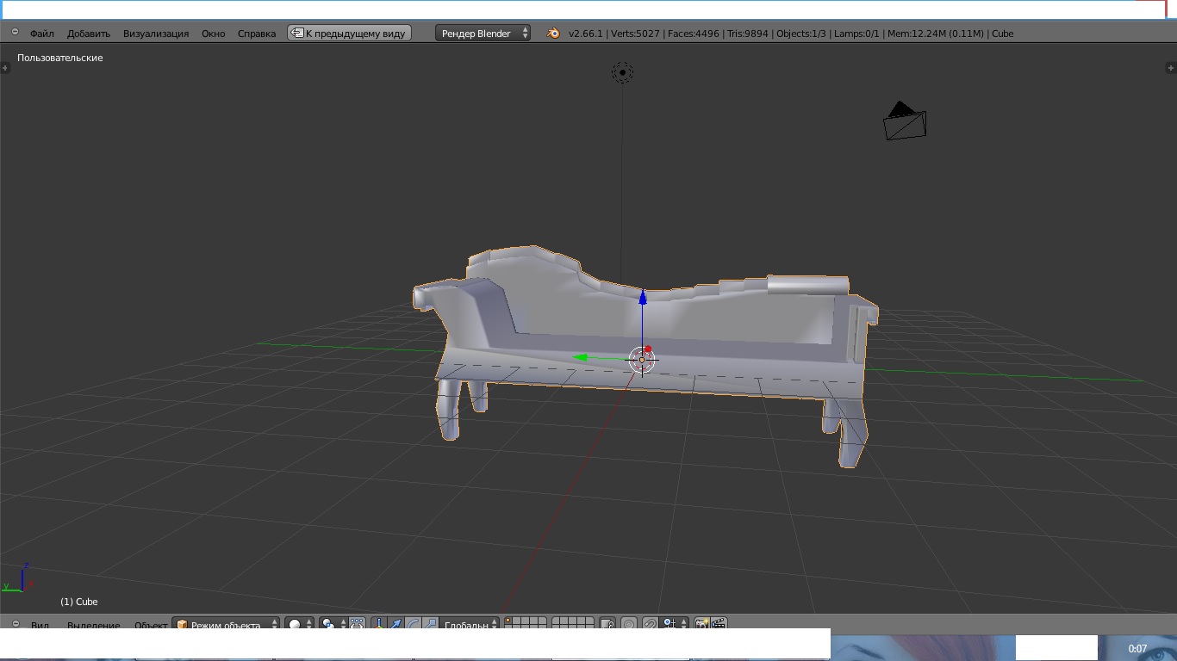Open the 'Файл' menu

(x=41, y=34)
